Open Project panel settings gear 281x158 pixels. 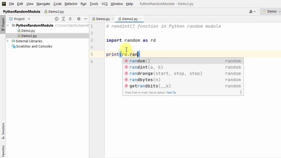click(x=79, y=19)
